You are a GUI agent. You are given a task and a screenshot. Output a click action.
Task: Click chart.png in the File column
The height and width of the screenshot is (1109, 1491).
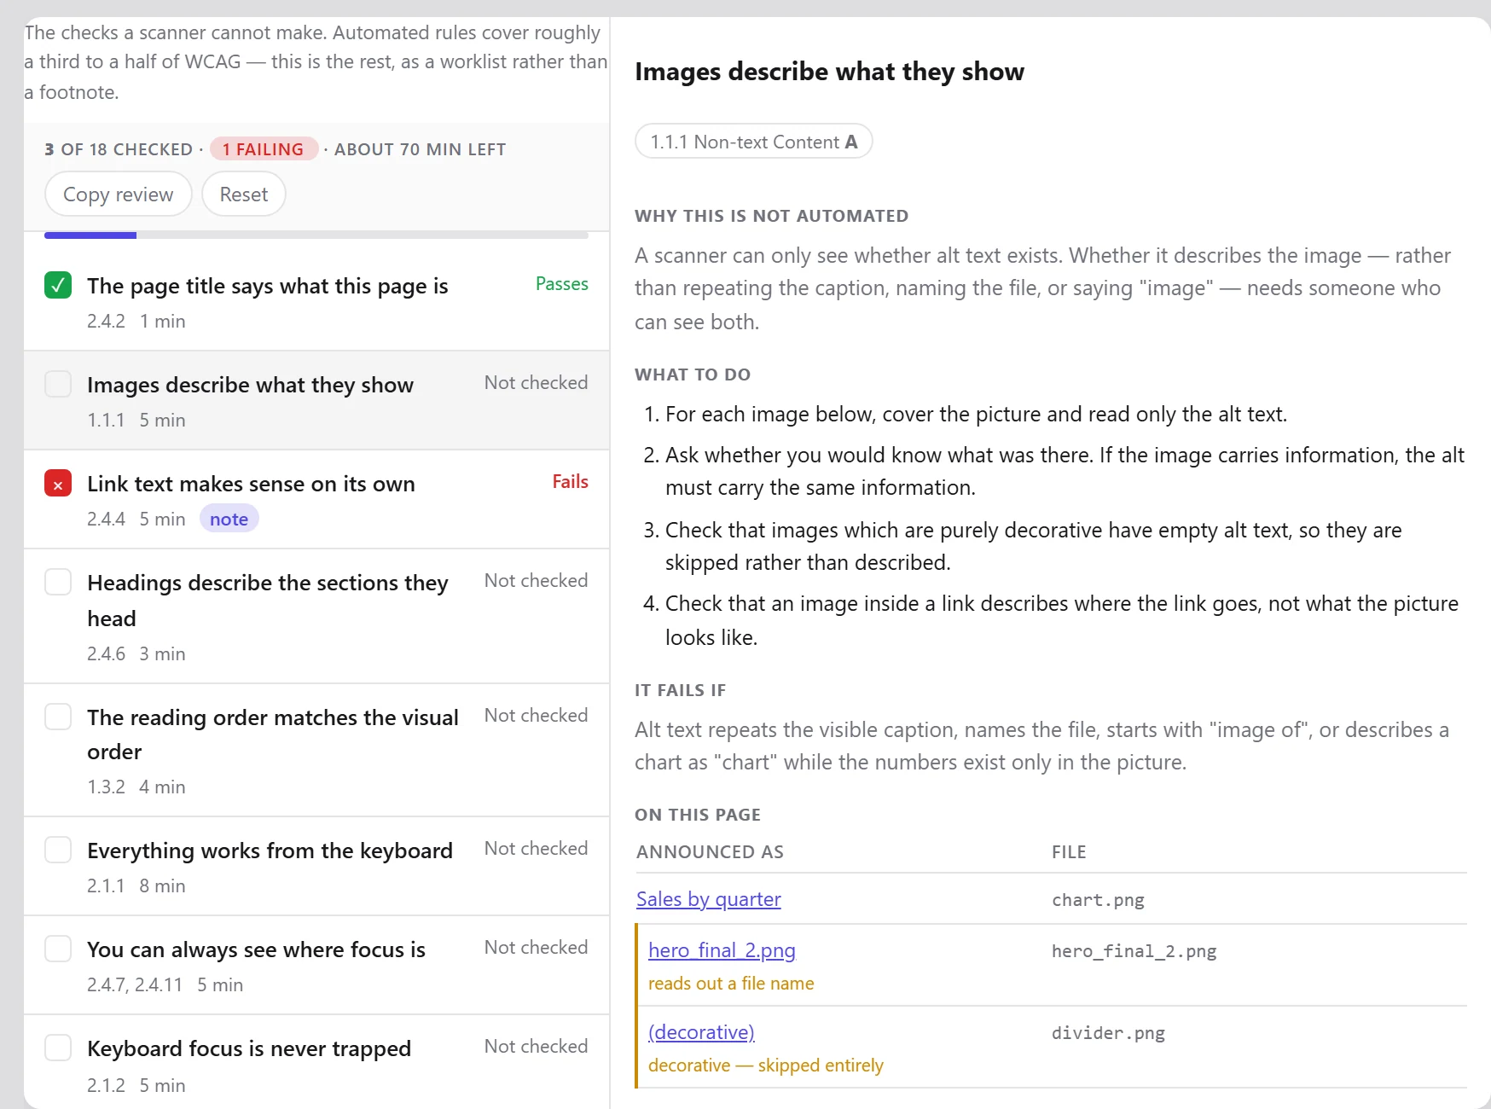(1098, 900)
